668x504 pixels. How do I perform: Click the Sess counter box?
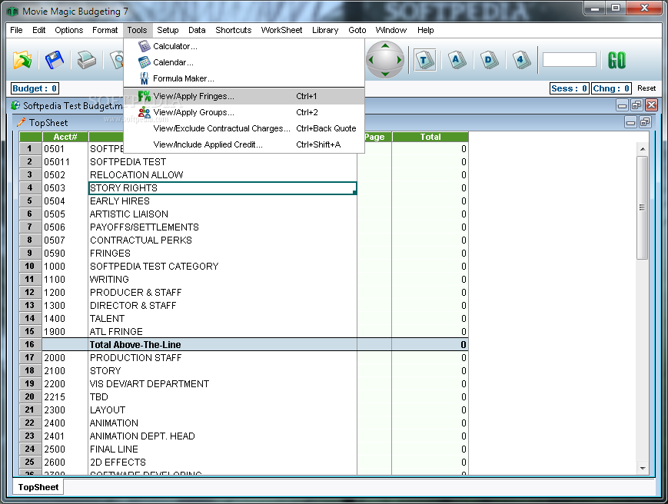coord(569,88)
